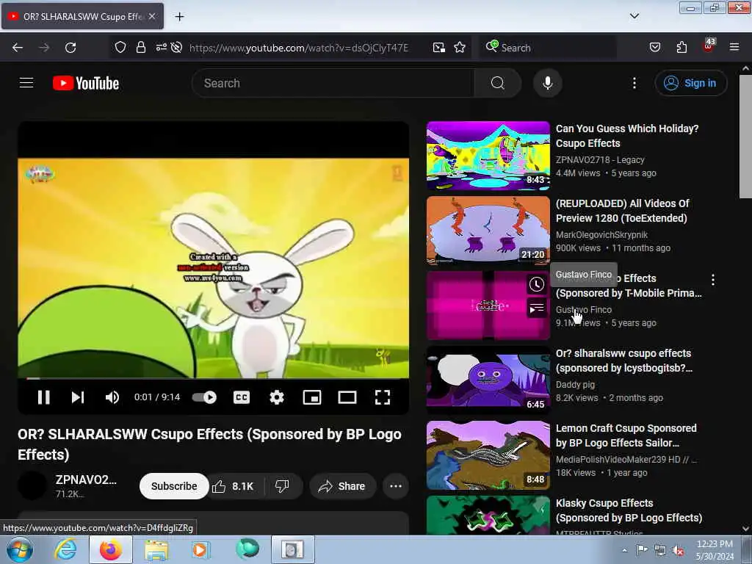Open YouTube hamburger guide menu
752x564 pixels.
coord(26,83)
